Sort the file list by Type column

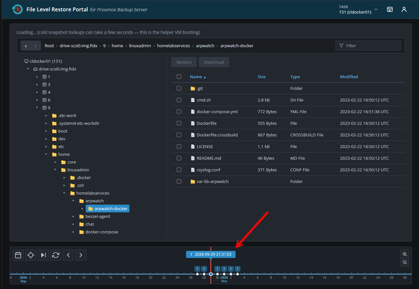[295, 77]
